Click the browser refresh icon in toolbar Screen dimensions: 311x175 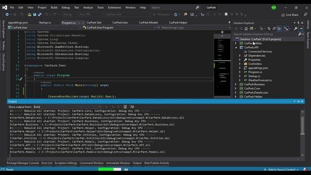click(176, 15)
